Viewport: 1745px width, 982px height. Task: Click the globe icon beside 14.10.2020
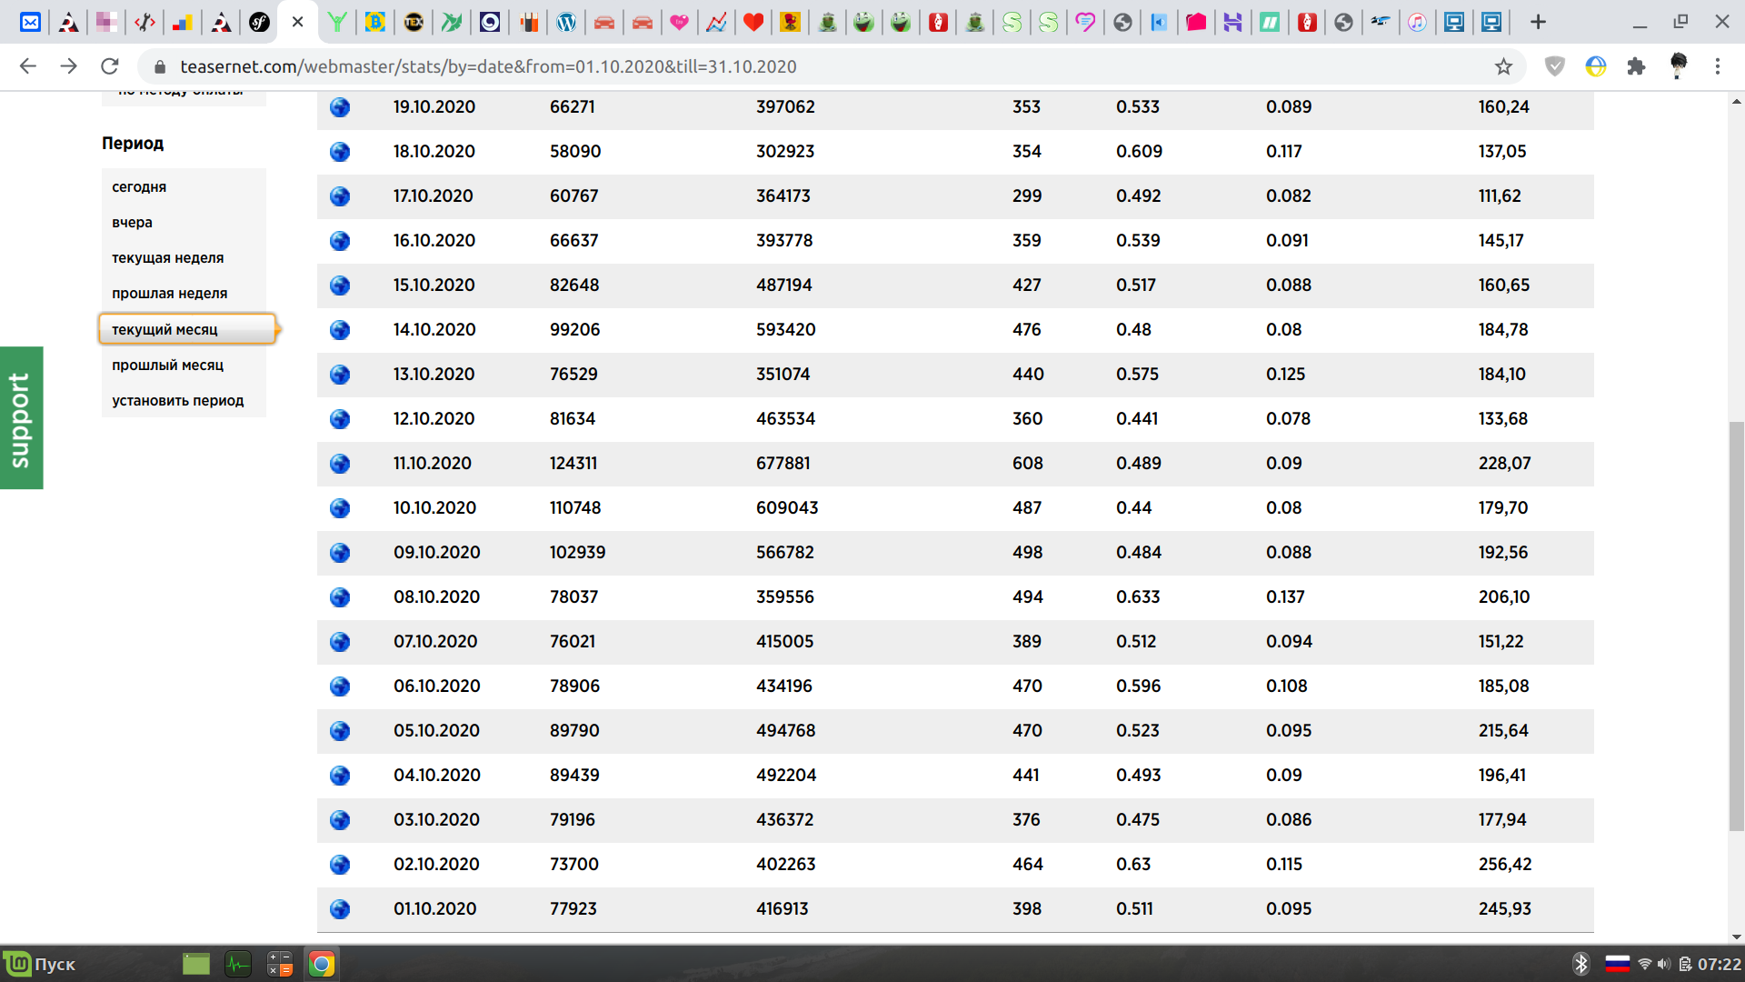(x=340, y=330)
